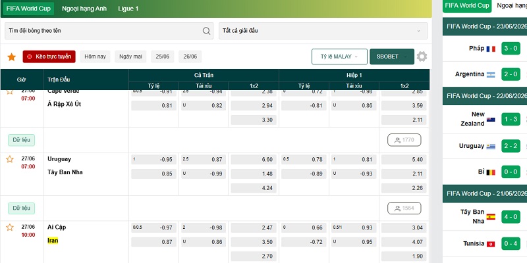Expand the Tất cả giải đấu dropdown

tap(323, 31)
